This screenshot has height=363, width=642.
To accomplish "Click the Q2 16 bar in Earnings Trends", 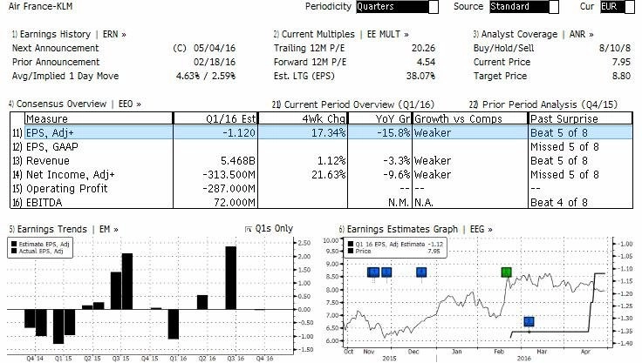I will click(202, 302).
